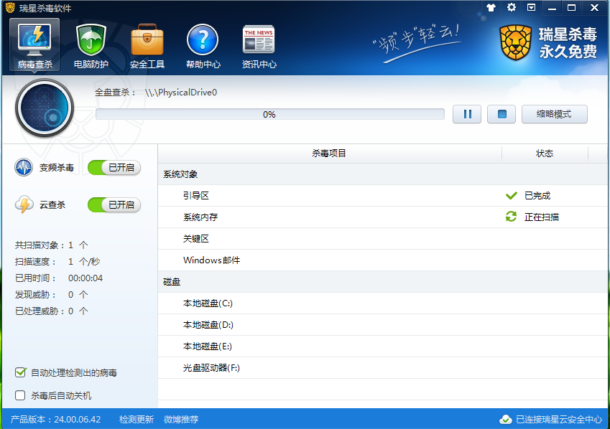Click the 扫描速度 statistic line

point(57,262)
